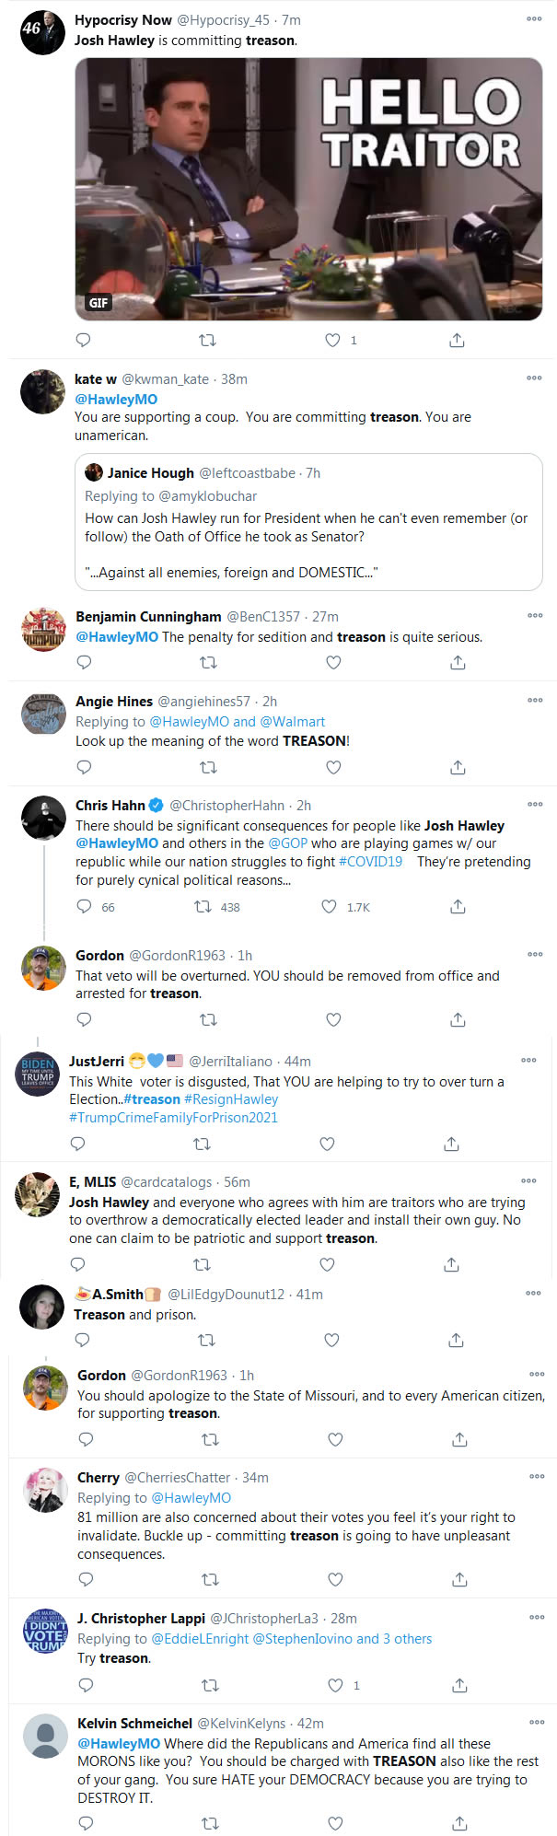Like the Hypocrisy Now tweet
Viewport: 557px width, 1836px height.
click(x=333, y=341)
